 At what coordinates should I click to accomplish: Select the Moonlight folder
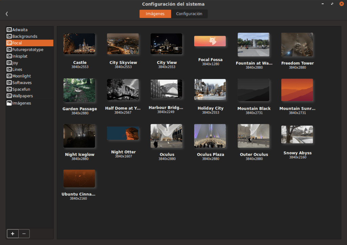coord(21,76)
